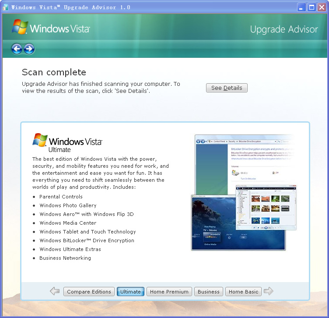Click 'Windows Media Center' list item

coord(68,223)
